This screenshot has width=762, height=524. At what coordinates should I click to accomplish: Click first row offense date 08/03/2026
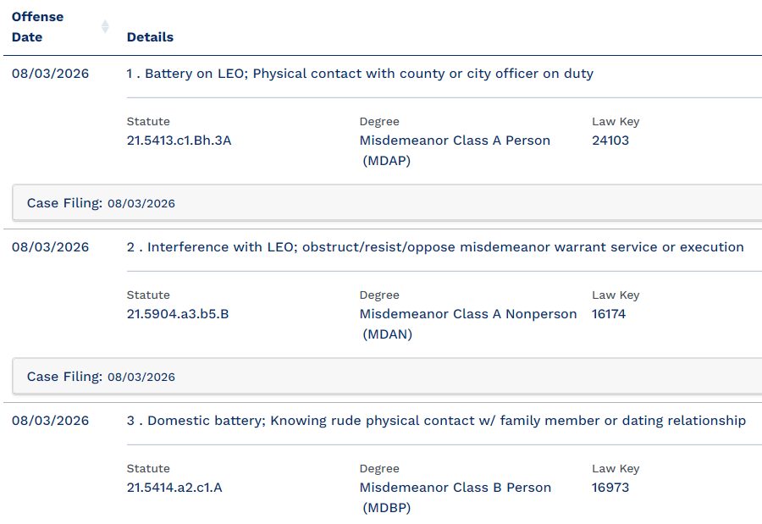pyautogui.click(x=51, y=74)
